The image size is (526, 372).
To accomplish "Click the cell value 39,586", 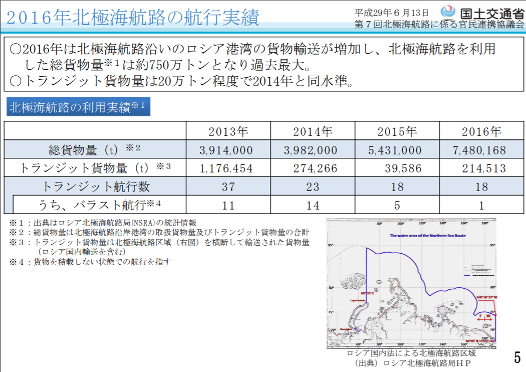I will click(403, 168).
